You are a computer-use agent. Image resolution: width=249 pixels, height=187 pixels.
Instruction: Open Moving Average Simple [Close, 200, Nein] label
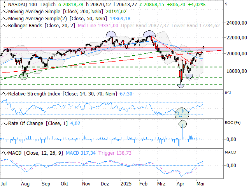click(56, 12)
